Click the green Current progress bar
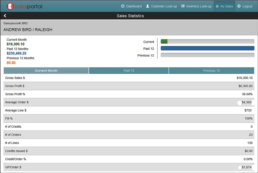This screenshot has height=173, width=258. coord(164,41)
